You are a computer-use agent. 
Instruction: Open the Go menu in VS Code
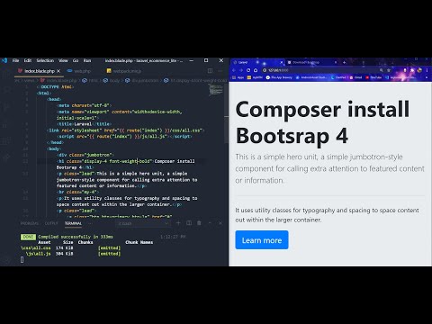76,60
